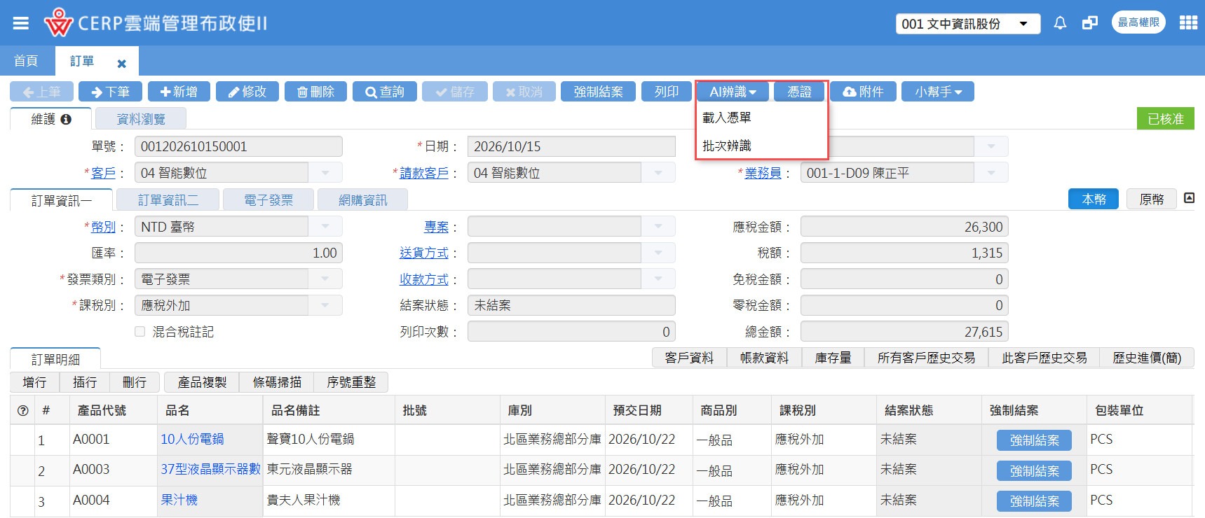
Task: Go to previous record with 上筆
Action: pyautogui.click(x=41, y=92)
